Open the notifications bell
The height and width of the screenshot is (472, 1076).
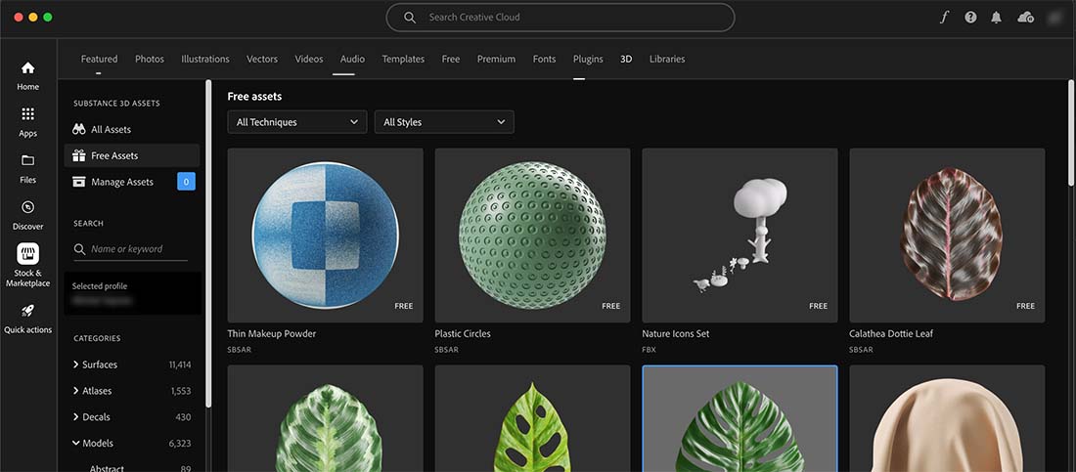point(997,18)
